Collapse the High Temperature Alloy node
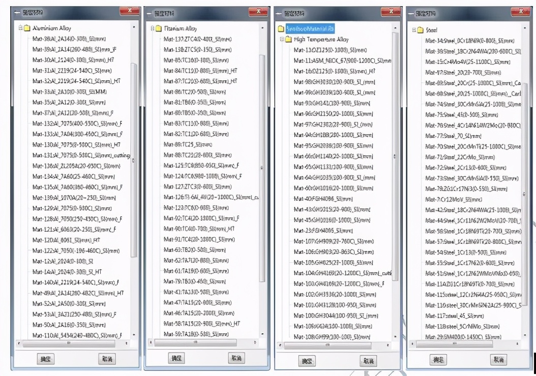This screenshot has width=536, height=376. click(282, 39)
